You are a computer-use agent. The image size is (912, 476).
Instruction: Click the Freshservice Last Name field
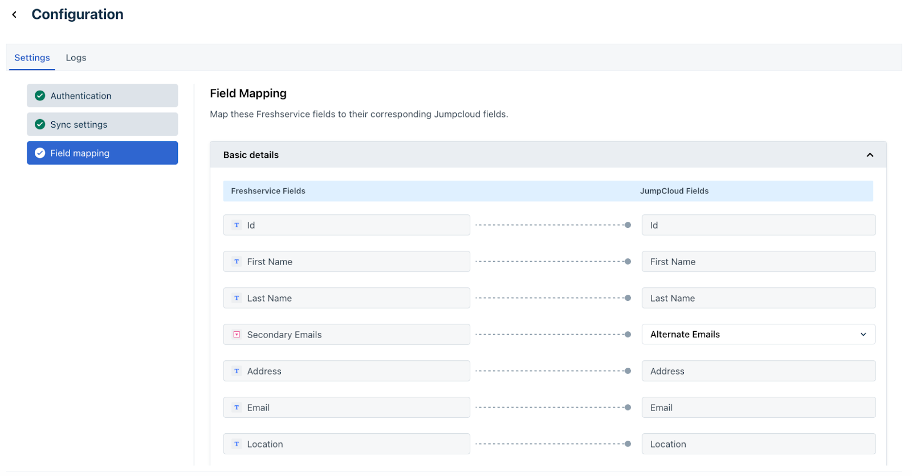point(347,298)
